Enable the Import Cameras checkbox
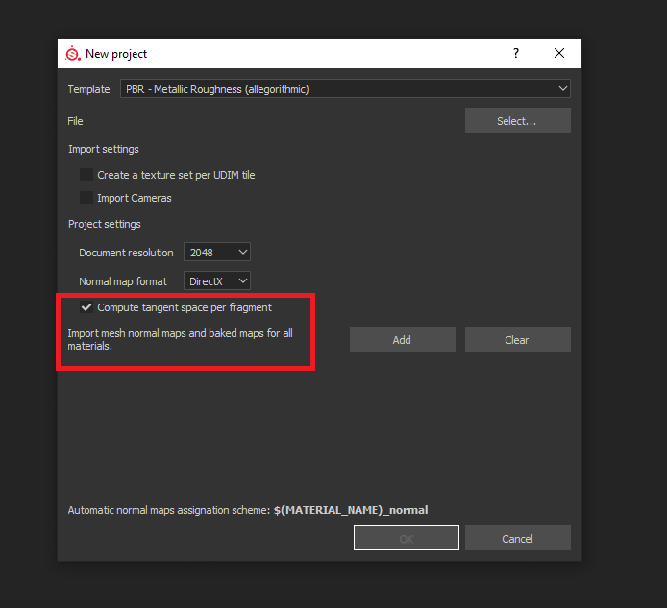The width and height of the screenshot is (667, 608). coord(86,197)
